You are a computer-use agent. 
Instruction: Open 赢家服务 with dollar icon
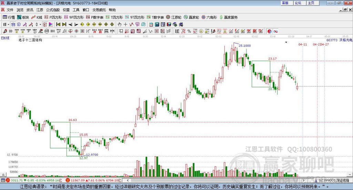coord(229,17)
